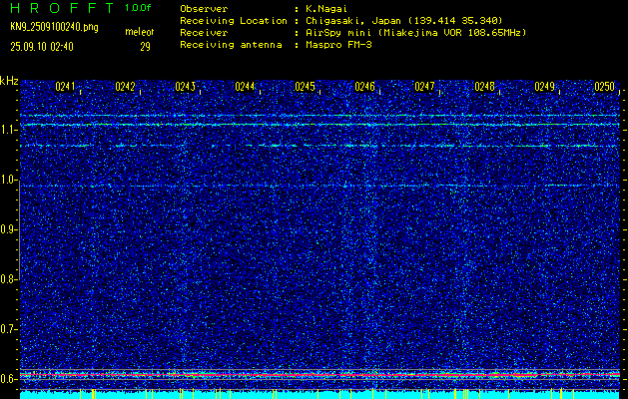The height and width of the screenshot is (399, 628).
Task: Click the 0248 time marker
Action: click(x=484, y=87)
